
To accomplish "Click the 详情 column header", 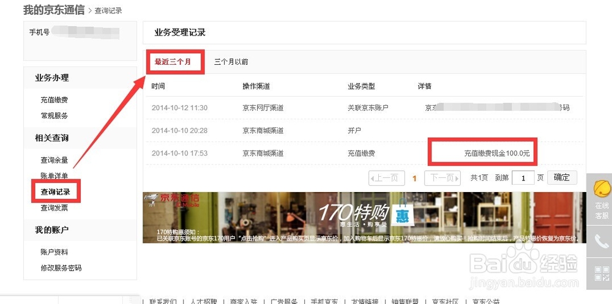I will pyautogui.click(x=425, y=86).
